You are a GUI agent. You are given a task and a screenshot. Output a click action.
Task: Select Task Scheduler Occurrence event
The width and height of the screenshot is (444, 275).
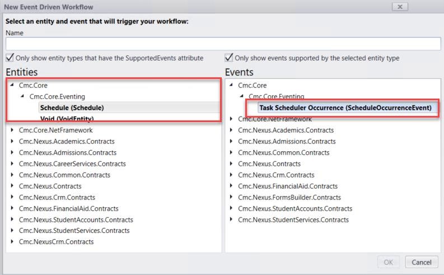(345, 108)
